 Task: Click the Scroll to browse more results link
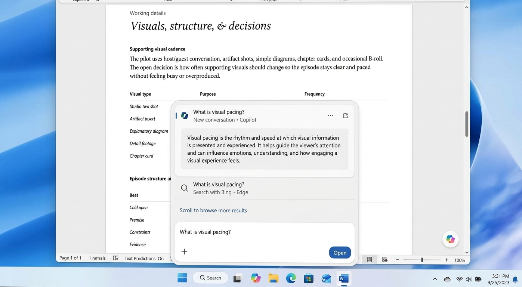[x=213, y=210]
